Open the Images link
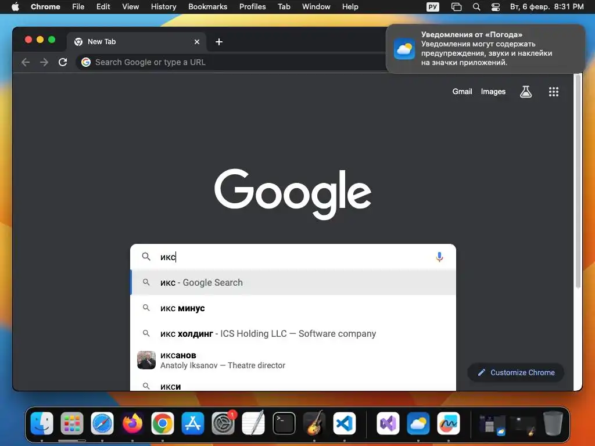Screen dimensions: 595x446 [x=493, y=91]
